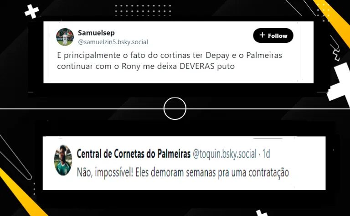Click the plus icon inside Follow button

coord(262,35)
